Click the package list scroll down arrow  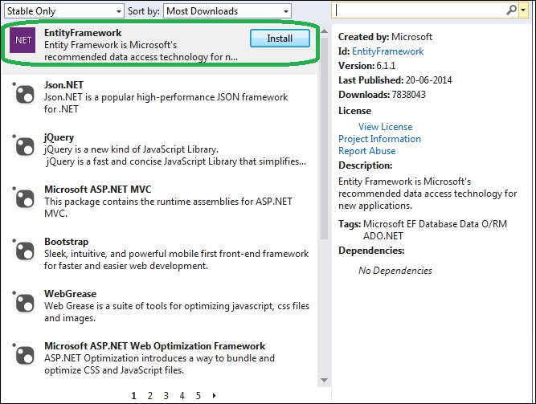pos(325,380)
